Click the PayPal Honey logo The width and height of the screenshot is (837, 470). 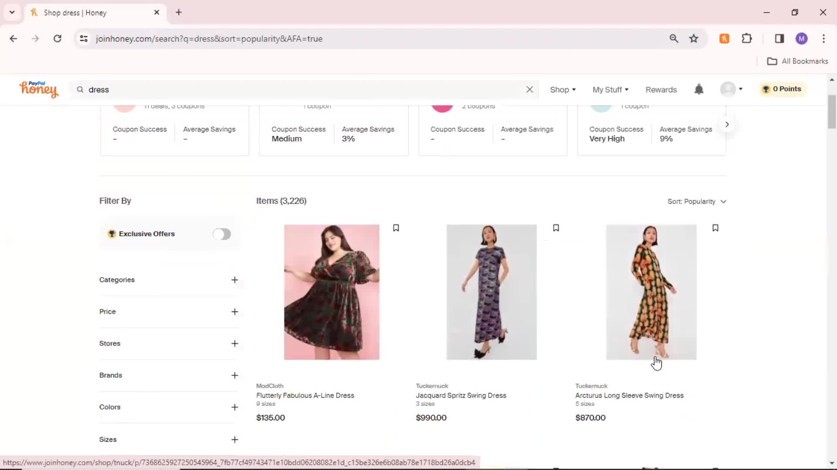[x=38, y=89]
